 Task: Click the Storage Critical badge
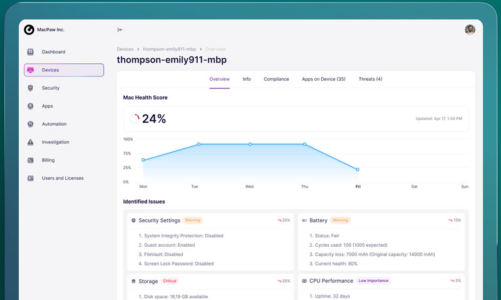pos(170,281)
